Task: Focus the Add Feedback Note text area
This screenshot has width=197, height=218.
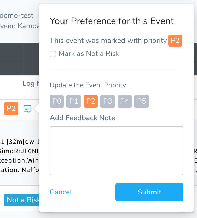Action: 117,151
